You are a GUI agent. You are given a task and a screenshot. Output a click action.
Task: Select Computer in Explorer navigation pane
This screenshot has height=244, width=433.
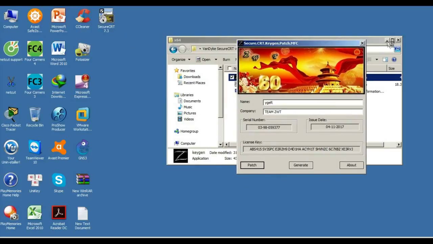click(x=185, y=143)
